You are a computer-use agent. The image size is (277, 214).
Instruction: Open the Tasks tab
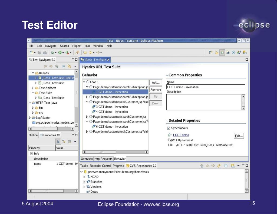(84, 166)
